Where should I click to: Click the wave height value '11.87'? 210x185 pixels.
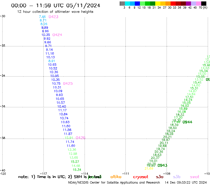click(x=68, y=134)
